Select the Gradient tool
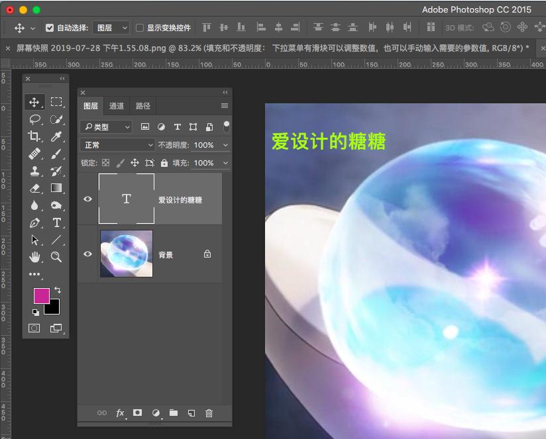This screenshot has width=546, height=439. click(57, 187)
